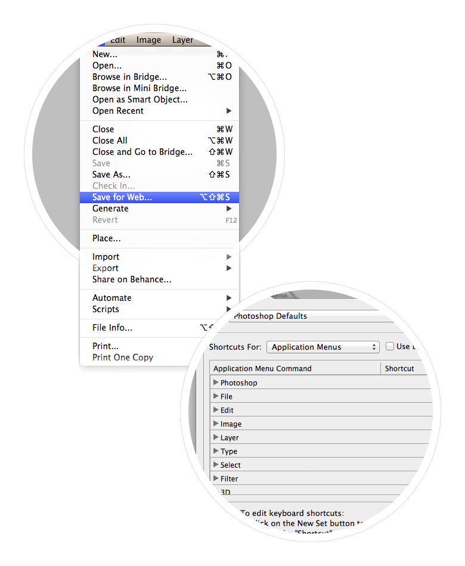
Task: Expand the Type command group
Action: point(216,451)
